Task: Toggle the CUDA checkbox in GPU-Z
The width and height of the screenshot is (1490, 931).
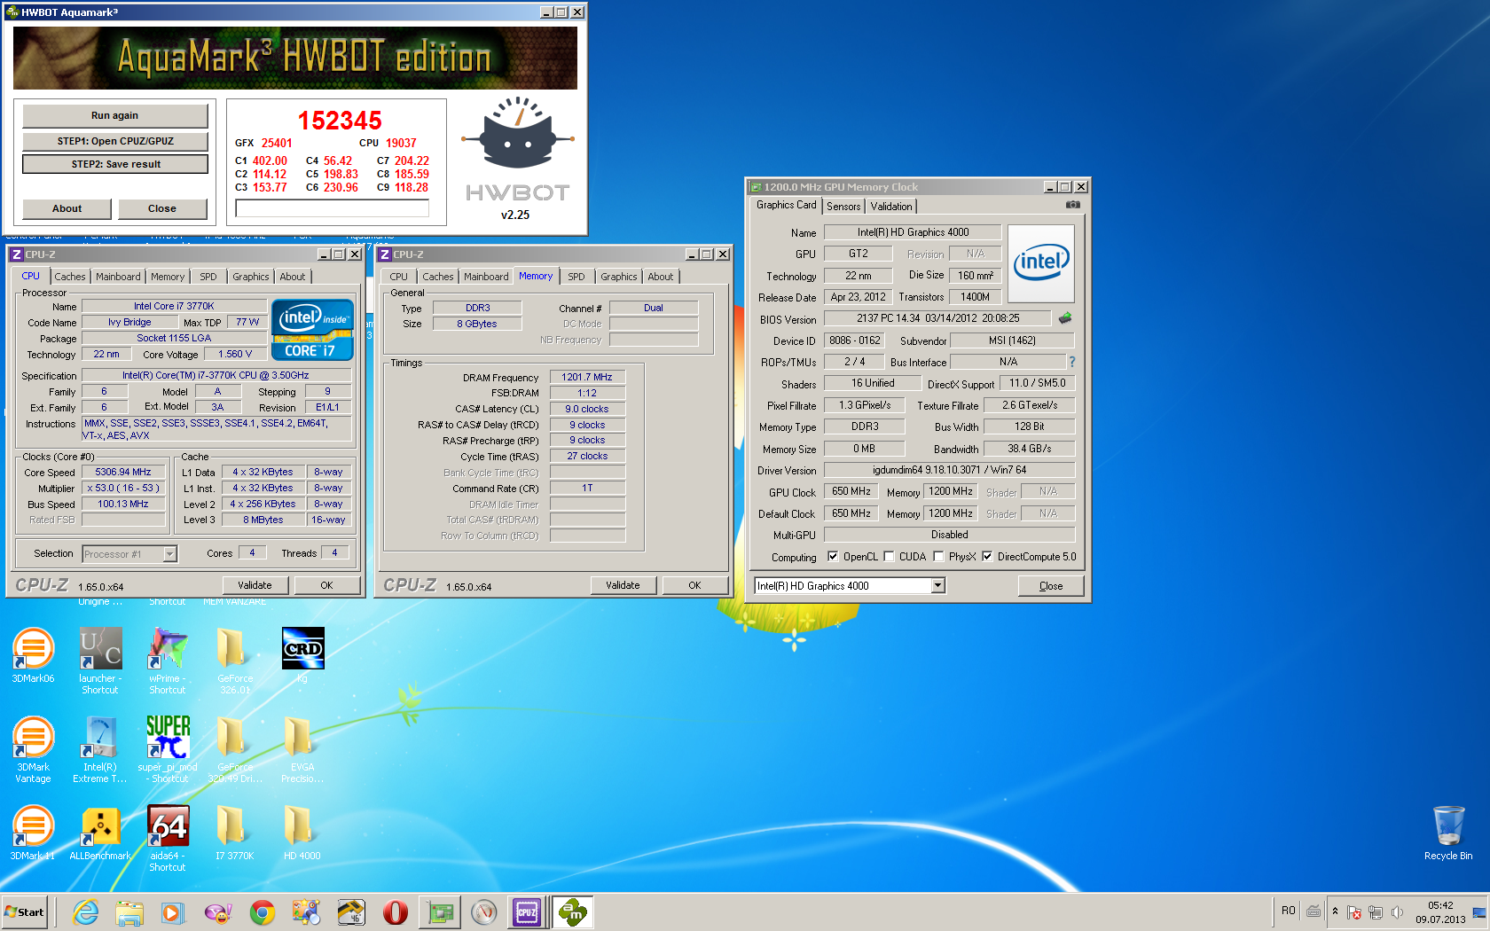Action: 889,557
